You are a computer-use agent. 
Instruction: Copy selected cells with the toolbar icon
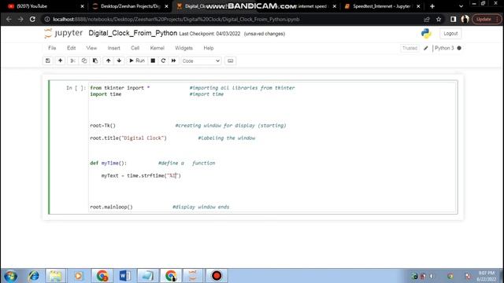[84, 61]
